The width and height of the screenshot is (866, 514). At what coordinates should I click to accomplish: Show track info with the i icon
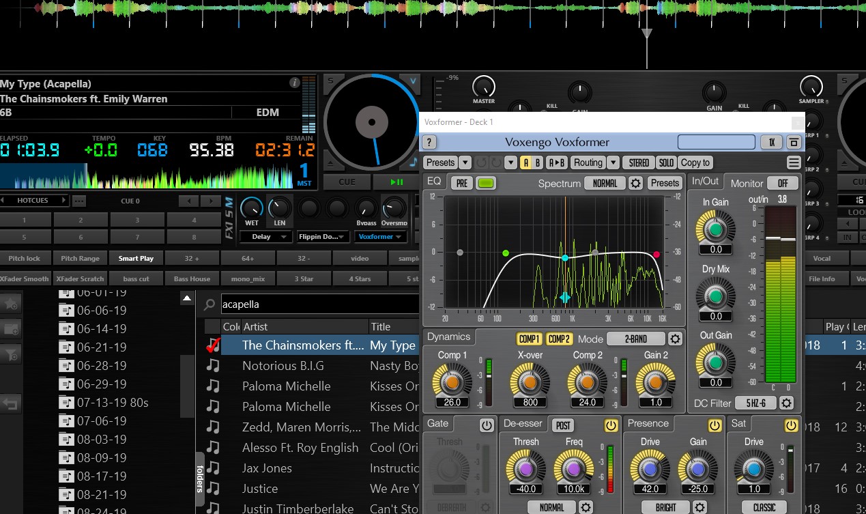coord(295,83)
